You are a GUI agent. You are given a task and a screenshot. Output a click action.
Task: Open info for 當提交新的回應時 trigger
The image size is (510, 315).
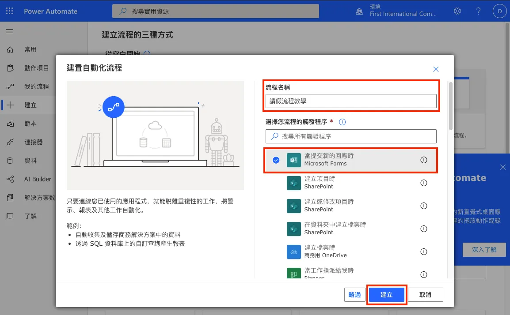pos(423,160)
